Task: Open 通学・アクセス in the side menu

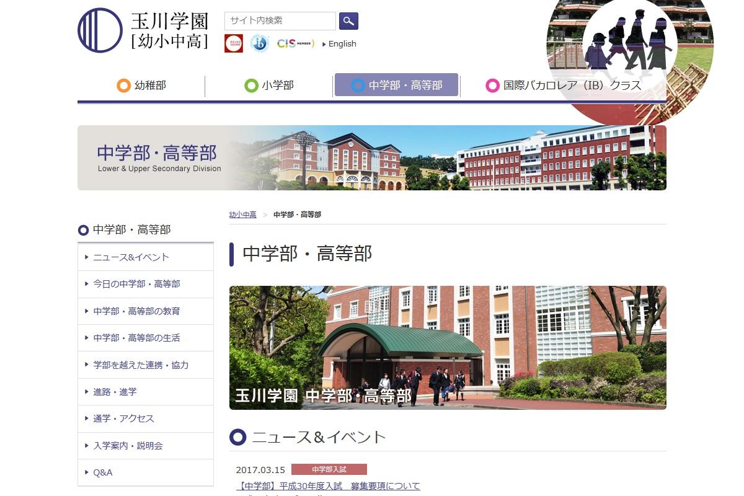Action: pyautogui.click(x=123, y=418)
